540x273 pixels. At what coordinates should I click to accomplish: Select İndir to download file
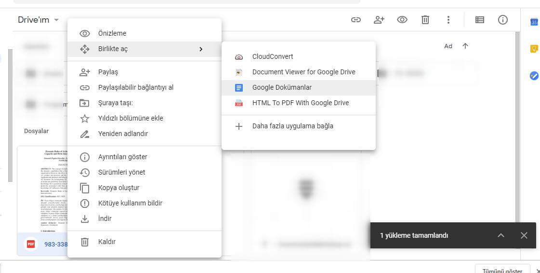point(145,218)
